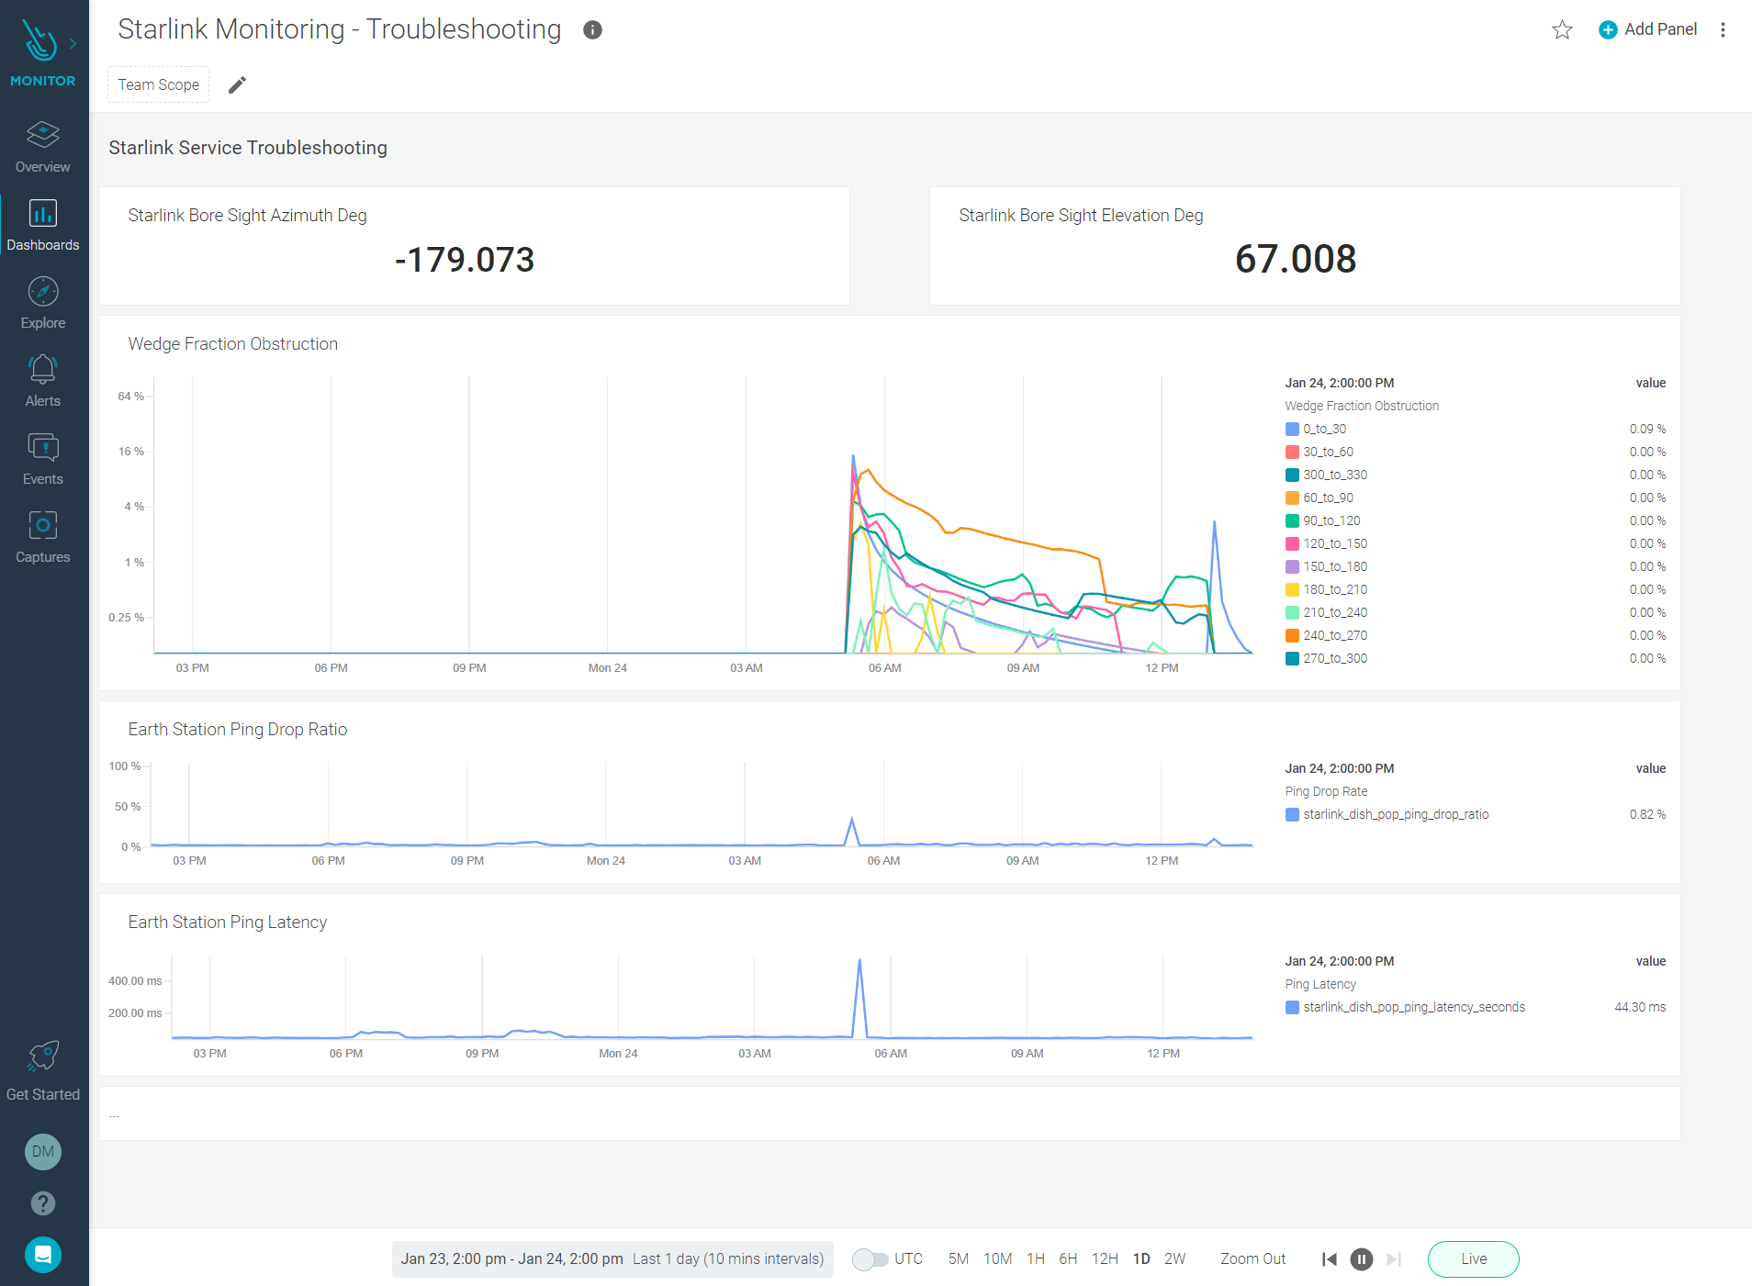The height and width of the screenshot is (1286, 1752).
Task: Click Zoom Out in the time bar
Action: [x=1252, y=1259]
